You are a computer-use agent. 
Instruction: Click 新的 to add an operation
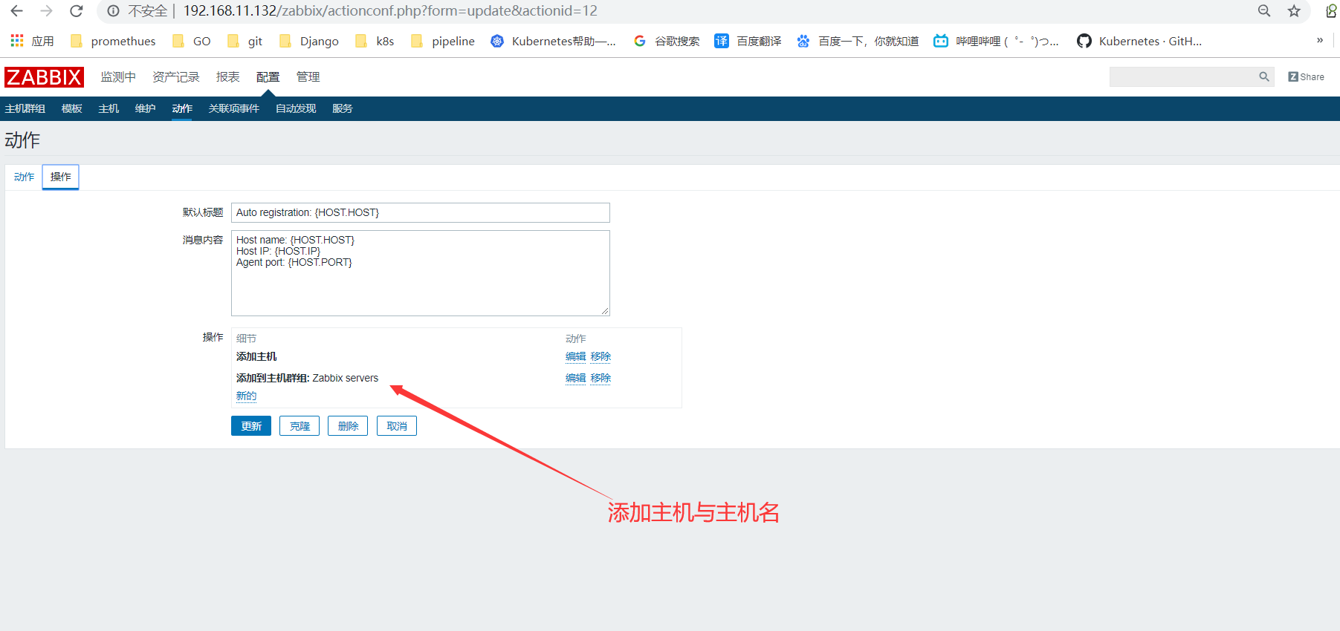[246, 396]
